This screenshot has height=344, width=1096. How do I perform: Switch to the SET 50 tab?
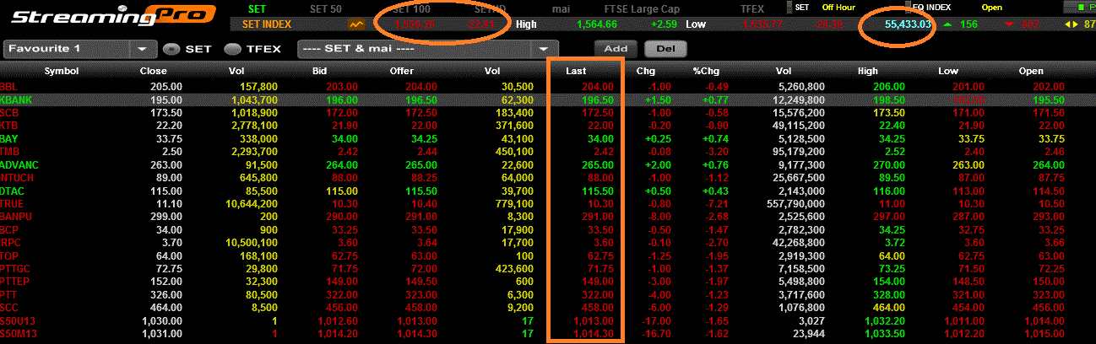point(327,8)
